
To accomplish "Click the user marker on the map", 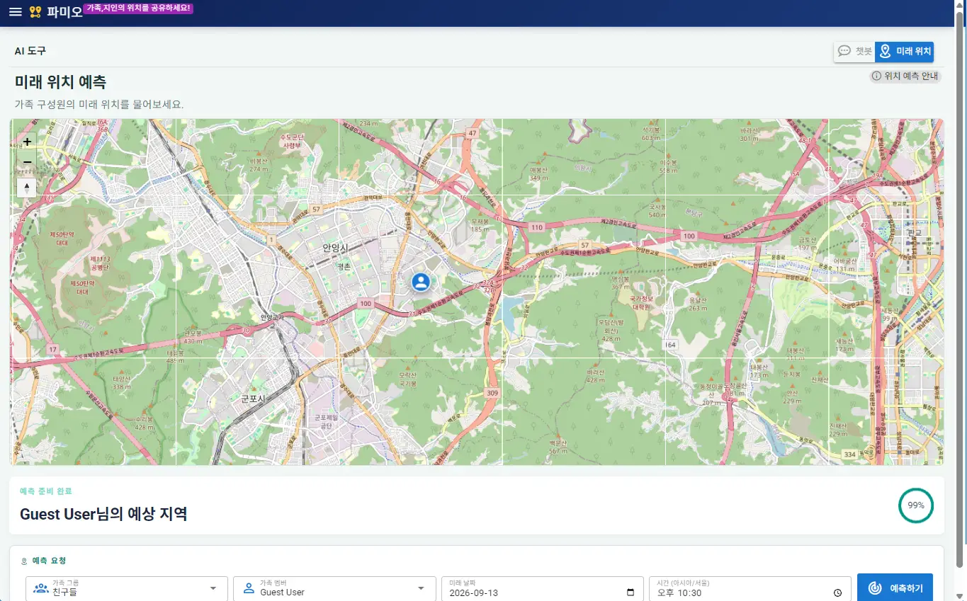I will 421,282.
